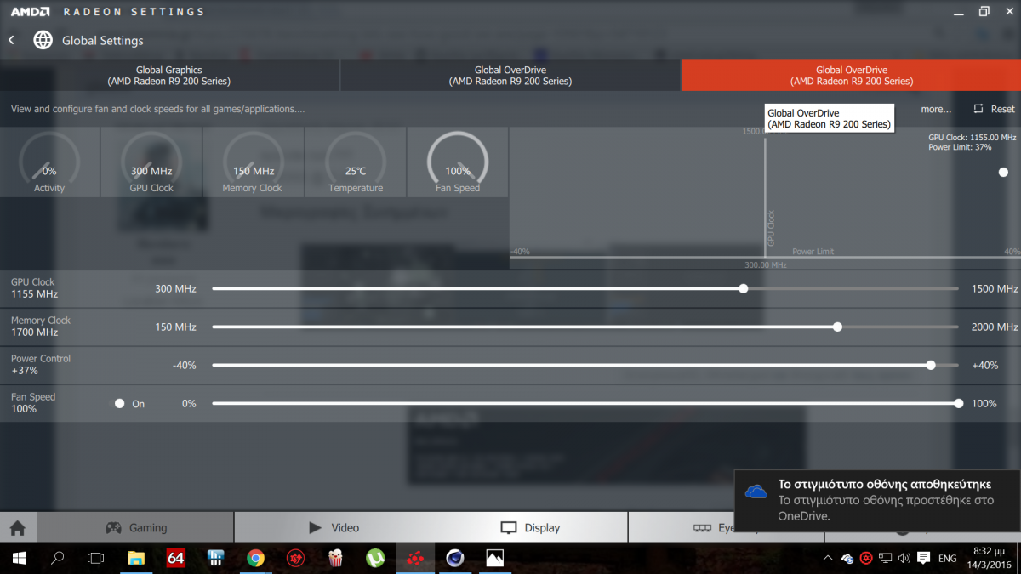Open uTorrent from the taskbar
The image size is (1021, 574).
coord(375,559)
